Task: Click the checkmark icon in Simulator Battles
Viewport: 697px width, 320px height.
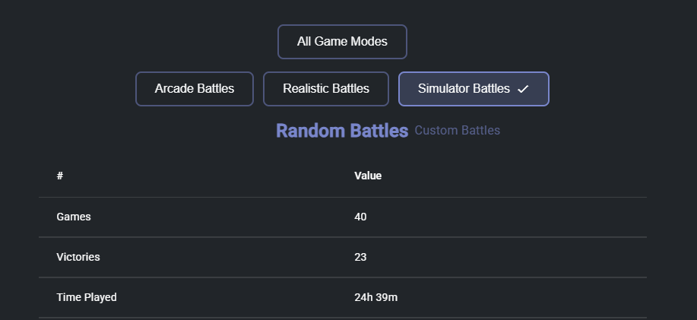Action: click(x=523, y=89)
